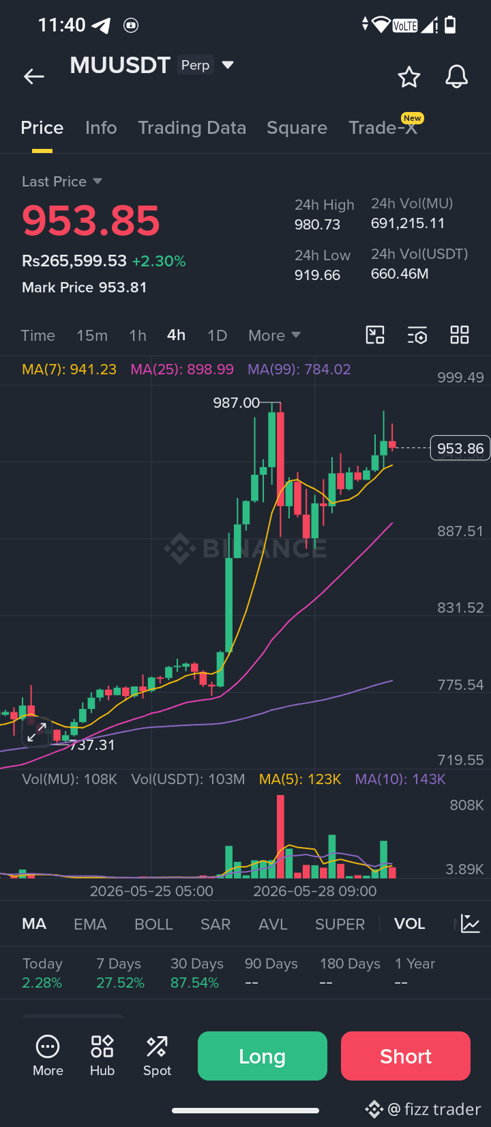491x1127 pixels.
Task: Open the More menu icon
Action: coord(48,1056)
